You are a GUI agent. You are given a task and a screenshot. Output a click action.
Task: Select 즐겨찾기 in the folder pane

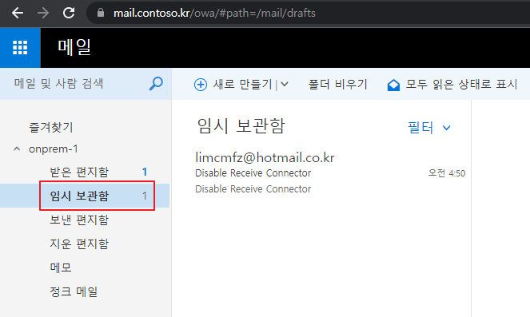[x=50, y=127]
